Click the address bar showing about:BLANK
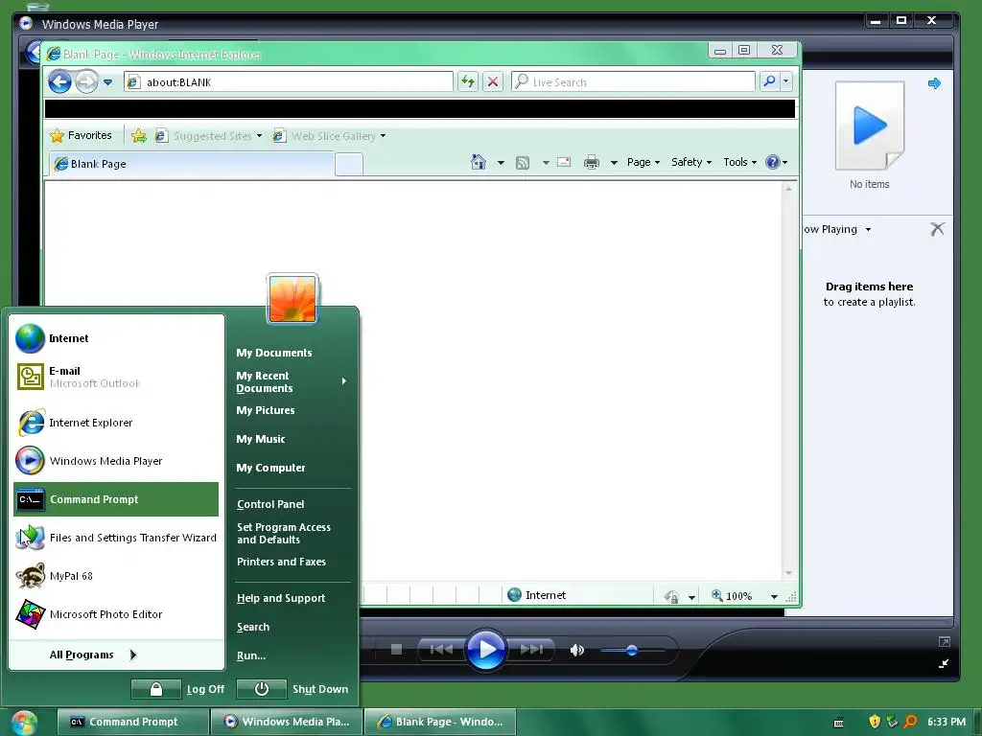Image resolution: width=982 pixels, height=736 pixels. coord(288,81)
